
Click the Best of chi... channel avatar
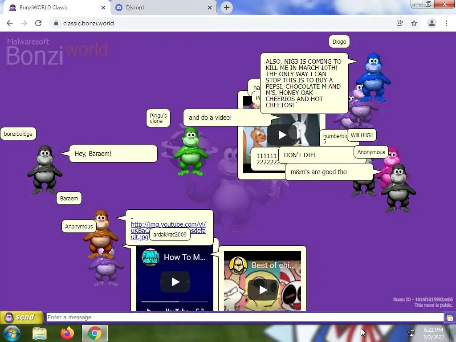coord(238,265)
